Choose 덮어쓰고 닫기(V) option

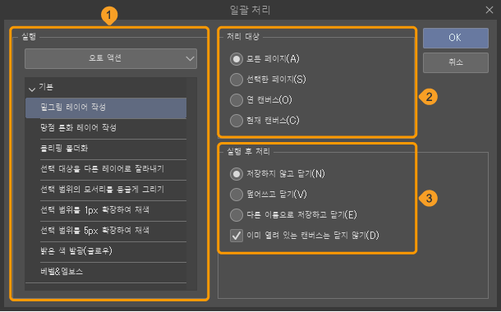[x=237, y=195]
